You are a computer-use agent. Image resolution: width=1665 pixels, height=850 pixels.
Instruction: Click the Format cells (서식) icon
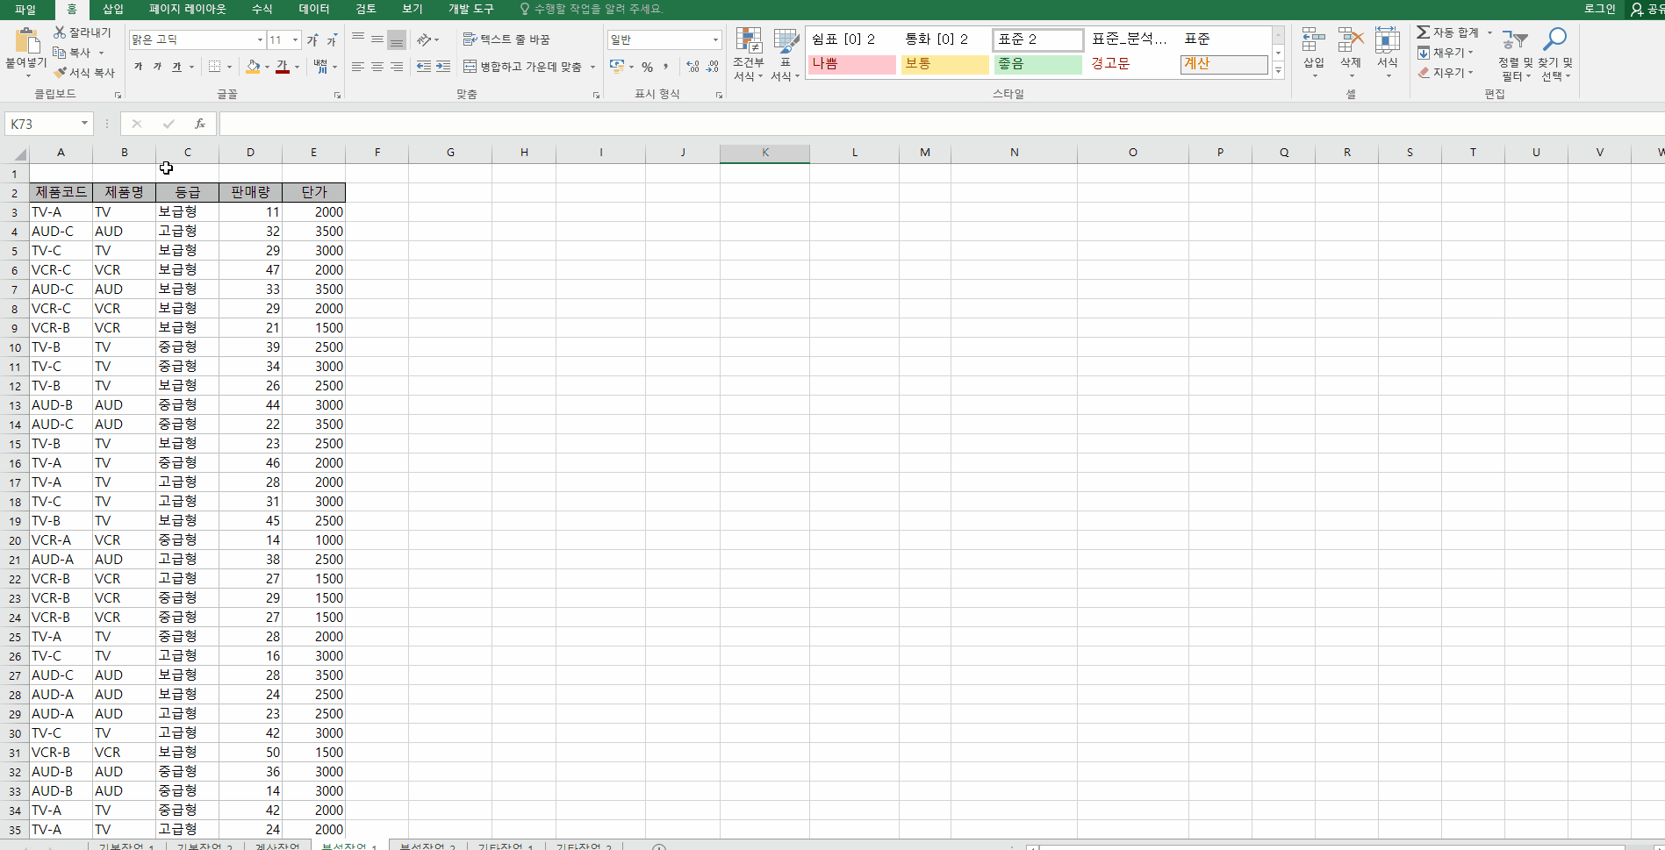tap(1388, 40)
